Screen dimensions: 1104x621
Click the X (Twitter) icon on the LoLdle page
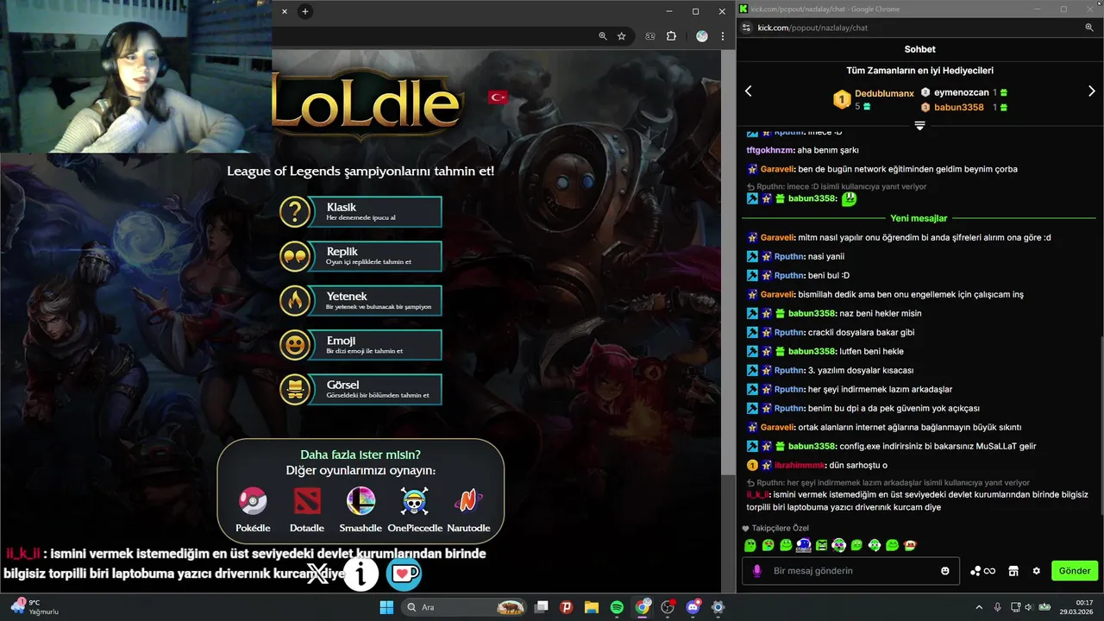coord(318,574)
